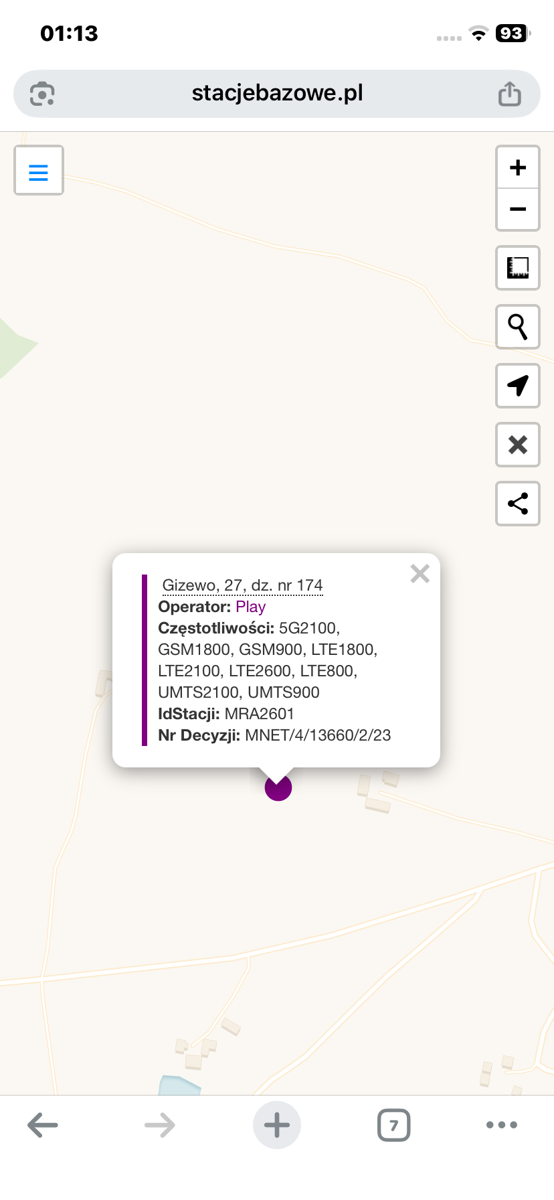Close the Gizewo station info popup
This screenshot has height=1200, width=554.
pos(420,573)
